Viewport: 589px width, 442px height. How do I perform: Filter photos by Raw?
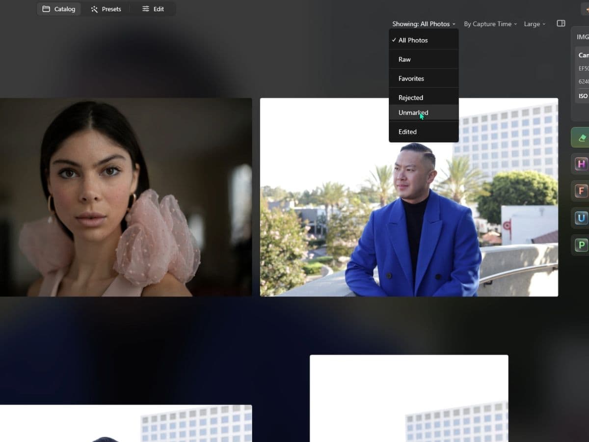click(x=424, y=59)
